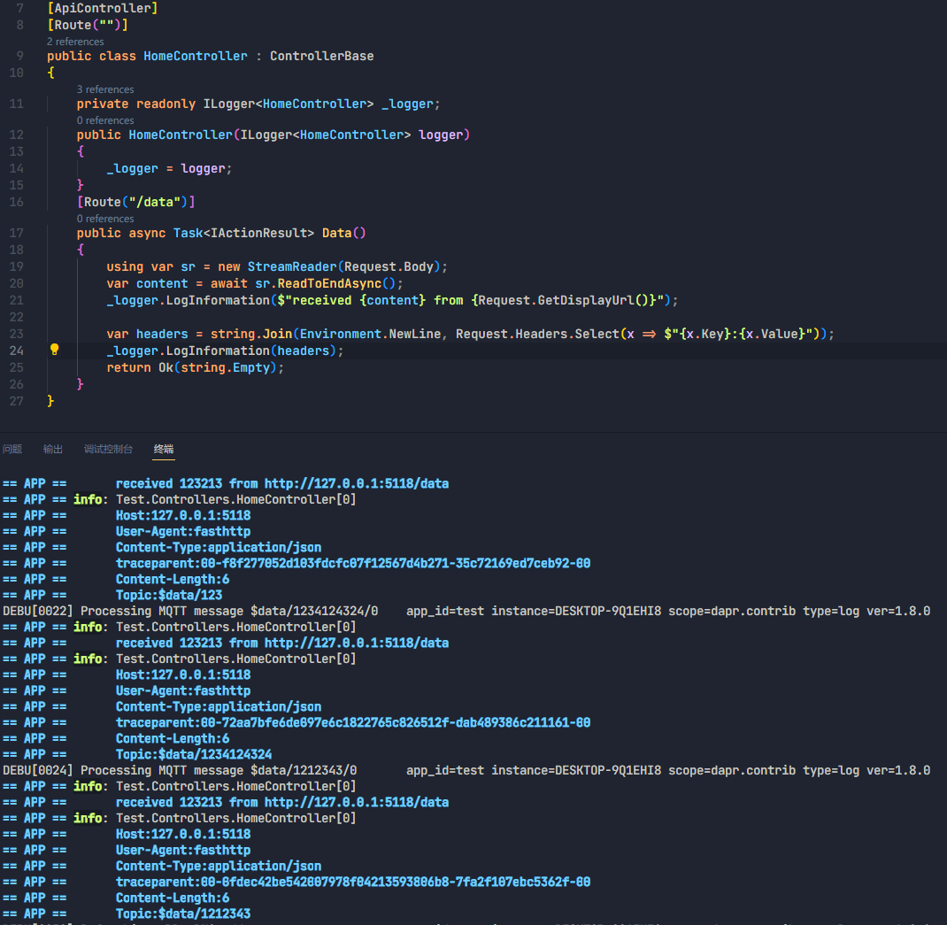
Task: Select the 终端 tab
Action: (163, 449)
